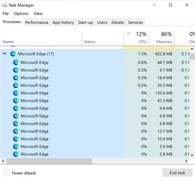Click the vertical scrollbar down arrow

click(x=192, y=155)
